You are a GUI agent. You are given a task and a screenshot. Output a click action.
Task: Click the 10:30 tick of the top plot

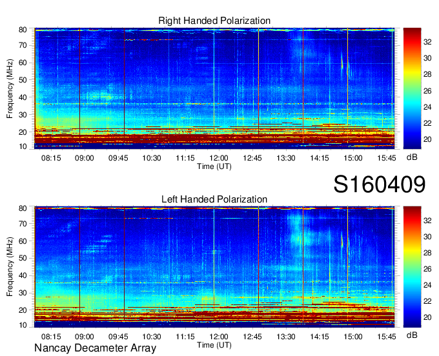152,158
